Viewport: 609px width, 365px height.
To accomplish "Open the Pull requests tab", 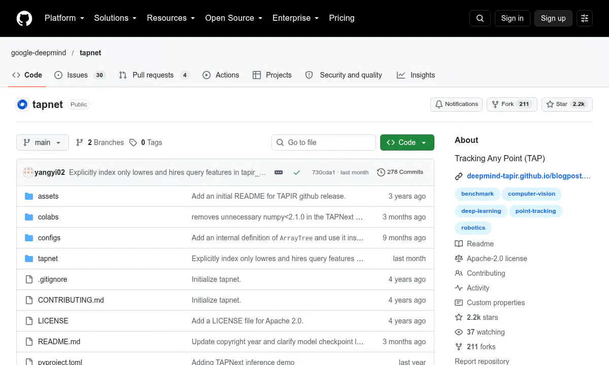I will 154,75.
